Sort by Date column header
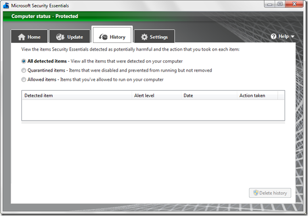The image size is (308, 216). click(x=209, y=96)
